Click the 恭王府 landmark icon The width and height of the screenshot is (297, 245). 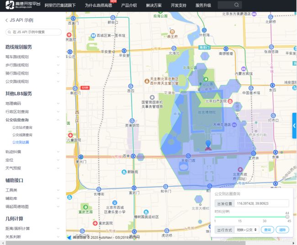point(172,32)
